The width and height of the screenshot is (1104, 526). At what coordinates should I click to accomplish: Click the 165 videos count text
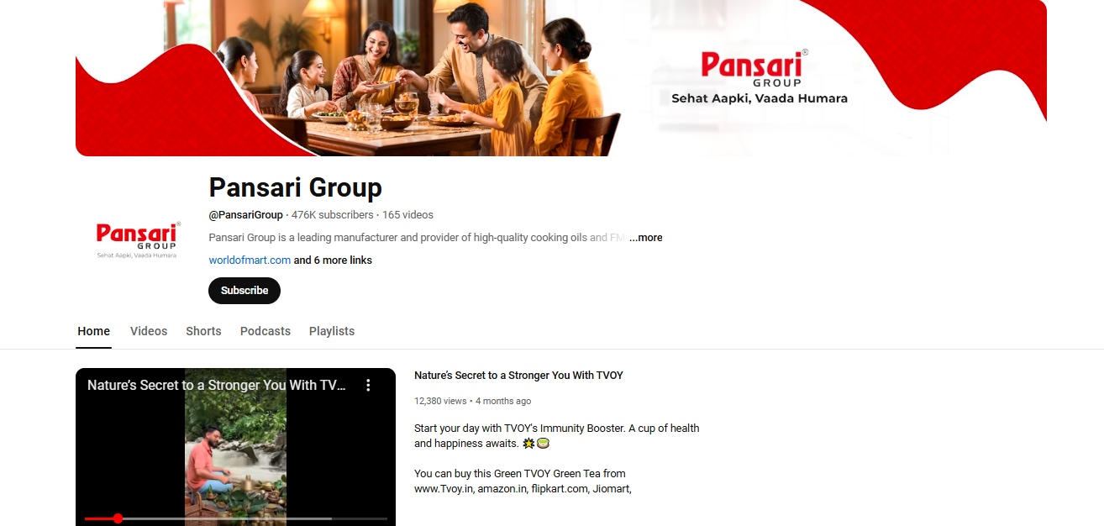click(x=407, y=215)
